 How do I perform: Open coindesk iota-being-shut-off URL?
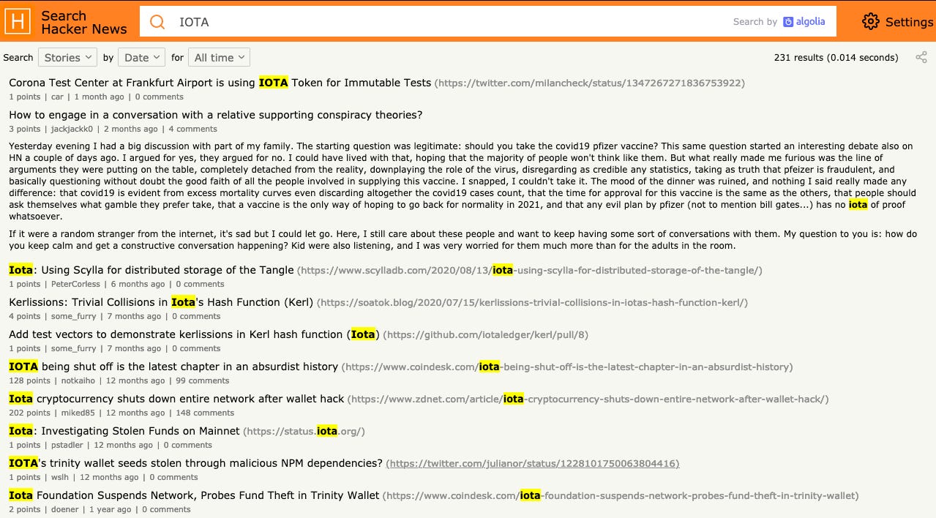[567, 367]
